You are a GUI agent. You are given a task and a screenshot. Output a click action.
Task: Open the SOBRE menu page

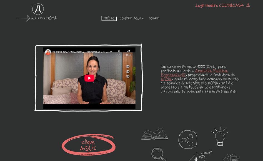tap(154, 19)
